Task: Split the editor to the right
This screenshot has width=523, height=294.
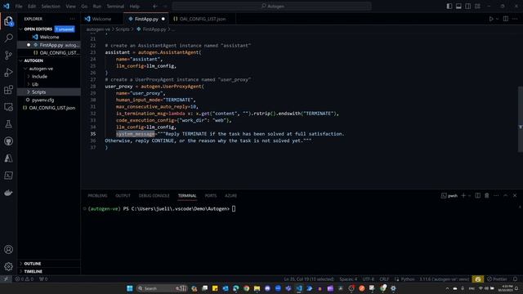Action: pyautogui.click(x=506, y=19)
